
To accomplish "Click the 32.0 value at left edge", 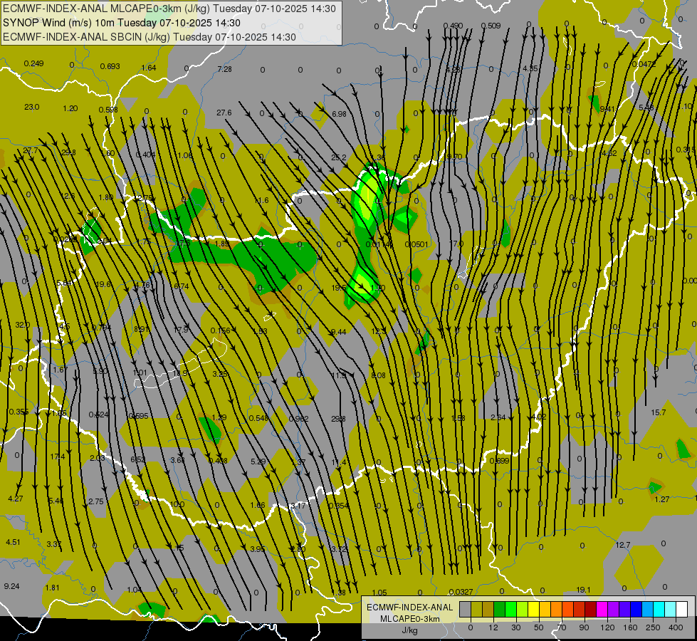I will pos(22,325).
